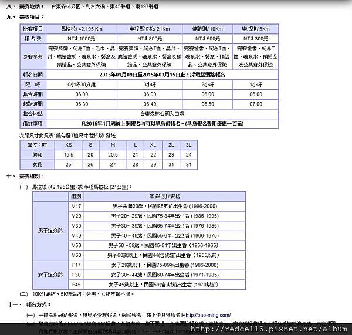Select '台東森林公園入口處' gathering place cell
Viewport: 352px width, 335px height.
(162, 114)
